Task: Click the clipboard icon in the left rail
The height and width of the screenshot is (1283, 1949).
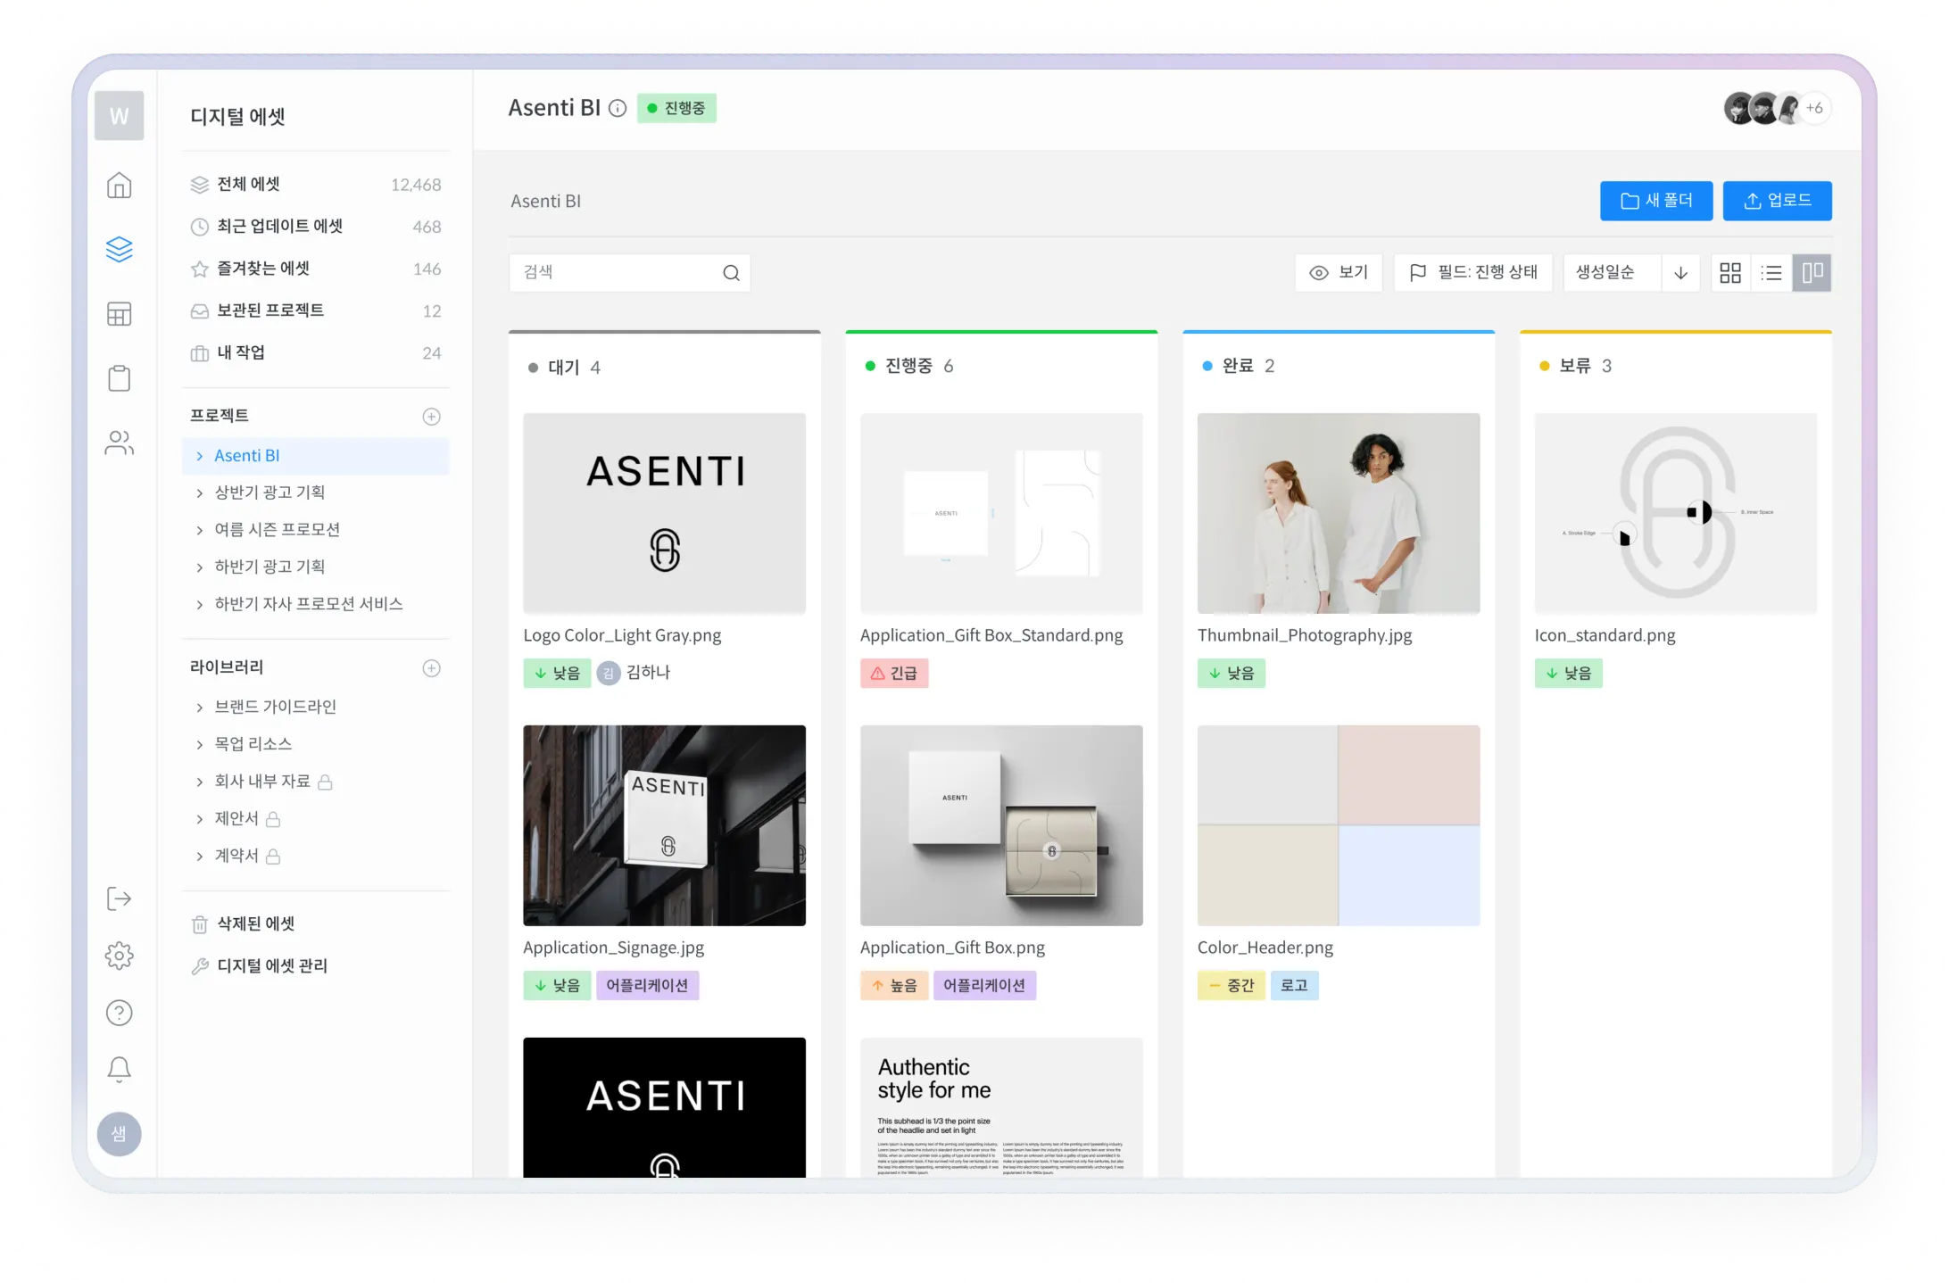Action: tap(119, 377)
